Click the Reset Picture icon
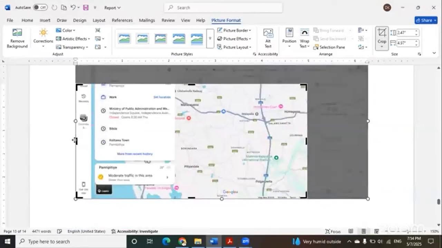This screenshot has width=442, height=248. click(x=98, y=47)
